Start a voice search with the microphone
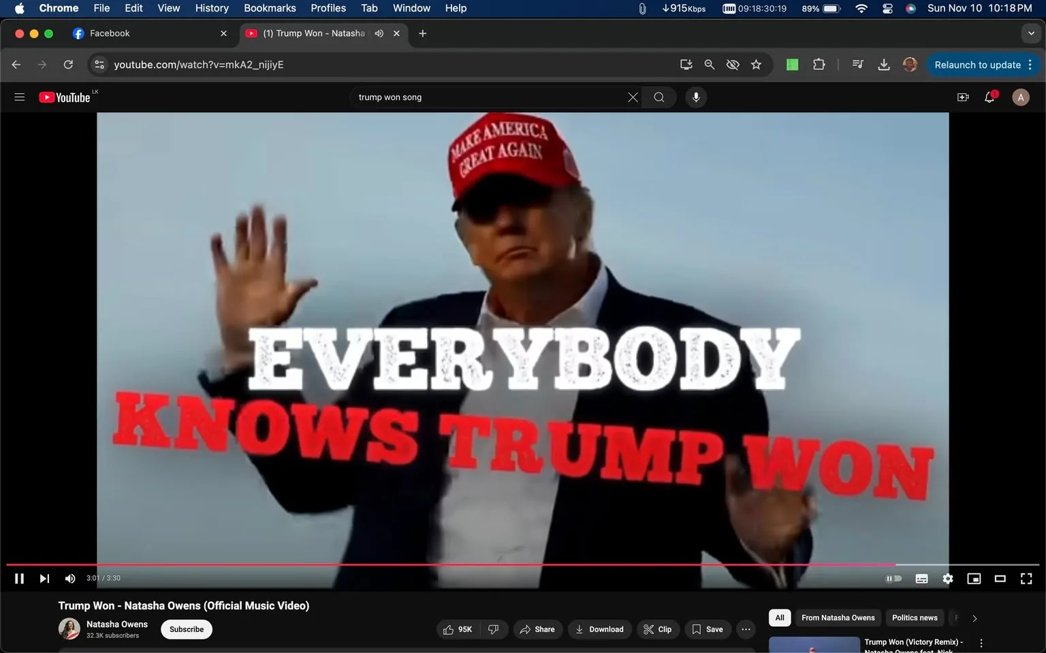 pyautogui.click(x=696, y=97)
